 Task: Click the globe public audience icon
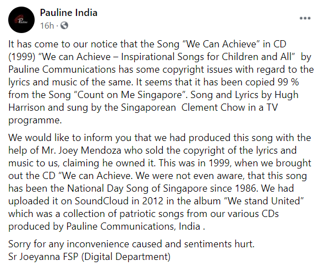coord(64,25)
